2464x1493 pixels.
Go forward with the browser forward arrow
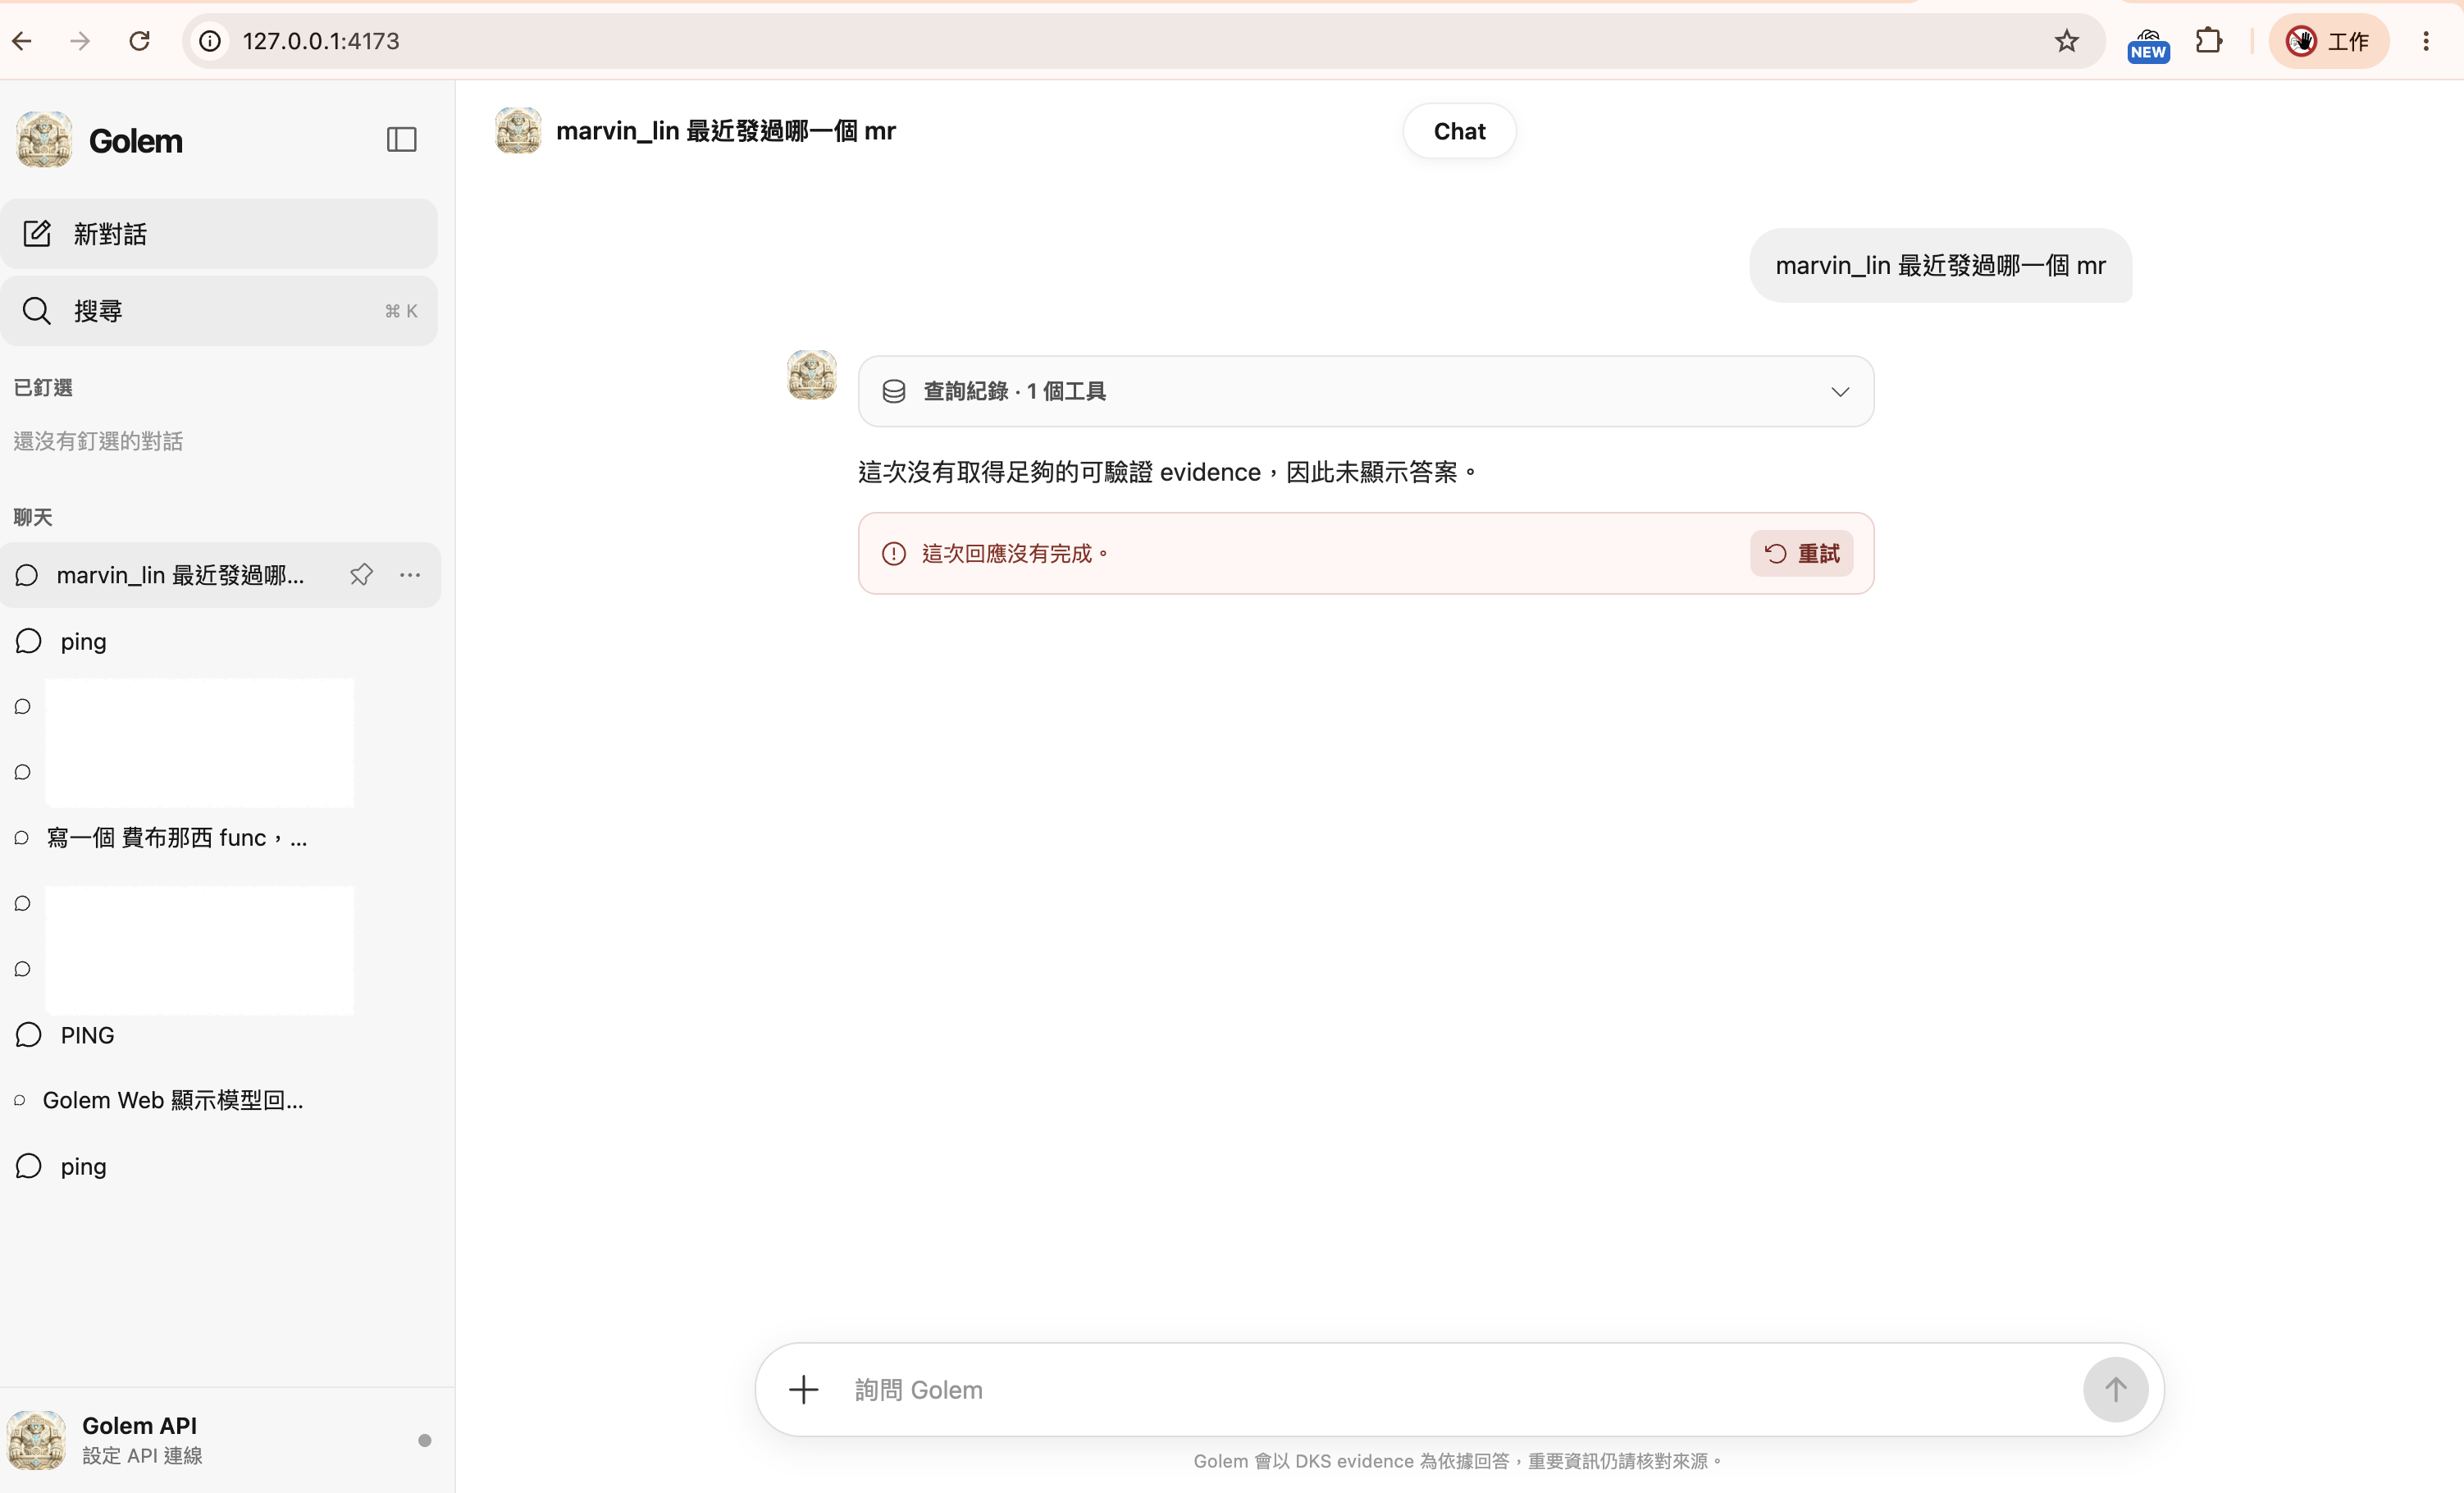[x=81, y=41]
